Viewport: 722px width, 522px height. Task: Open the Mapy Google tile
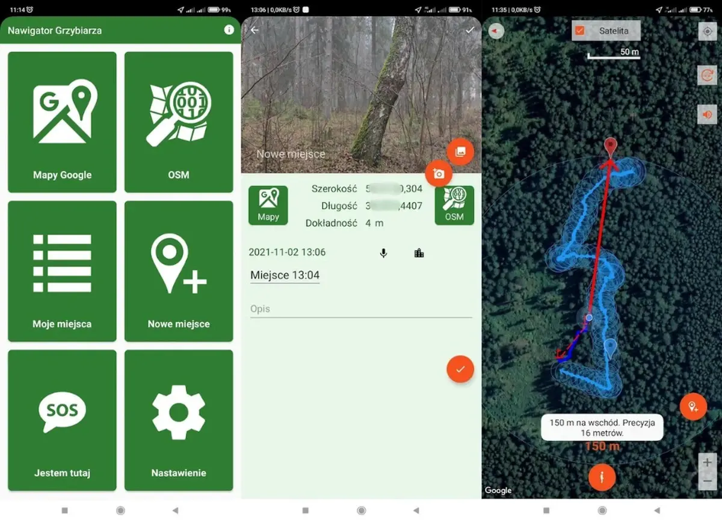point(62,122)
